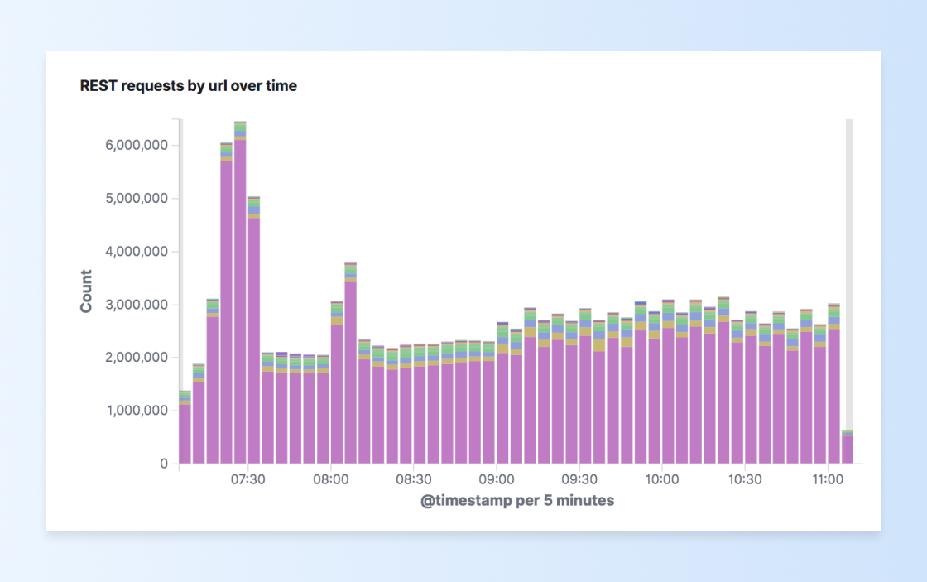Viewport: 927px width, 582px height.
Task: Click the first bar at chart start
Action: (x=185, y=427)
